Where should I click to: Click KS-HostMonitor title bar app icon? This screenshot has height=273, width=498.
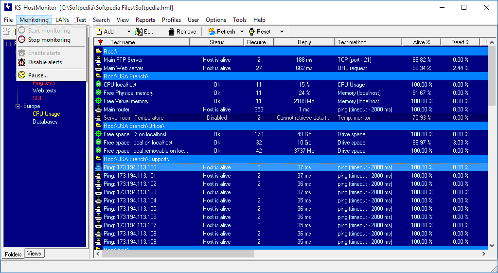8,8
